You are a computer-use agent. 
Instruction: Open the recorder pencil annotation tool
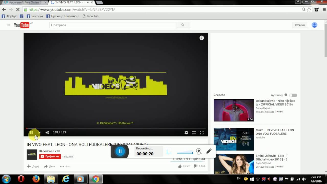(x=208, y=151)
